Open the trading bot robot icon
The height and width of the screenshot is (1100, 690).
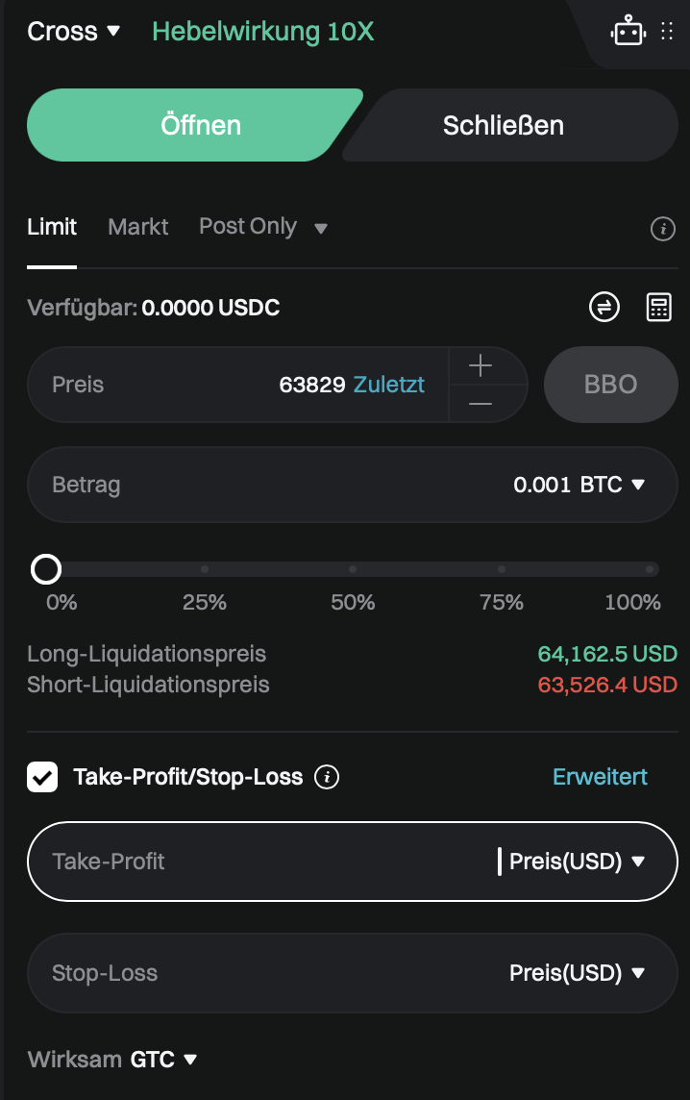point(628,31)
